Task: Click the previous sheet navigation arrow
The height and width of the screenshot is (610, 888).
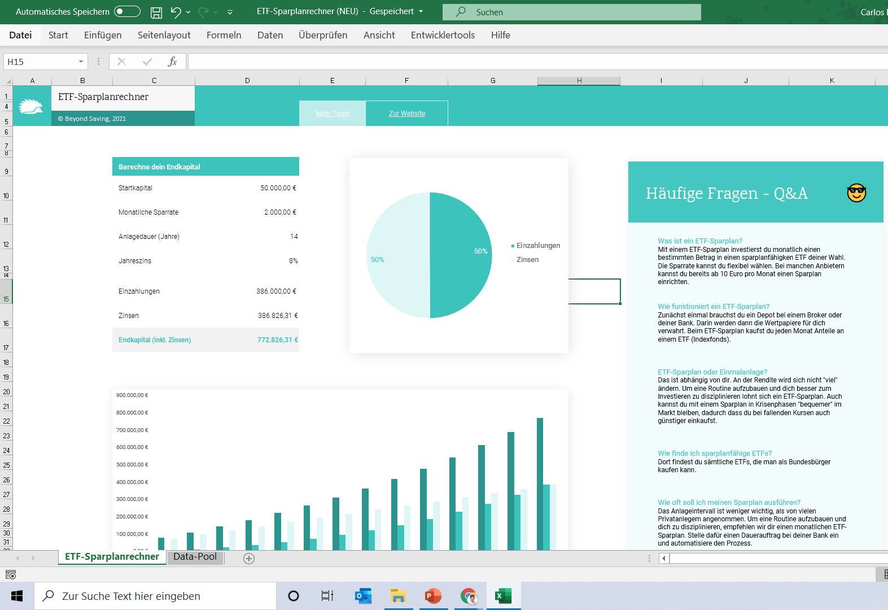Action: click(18, 558)
